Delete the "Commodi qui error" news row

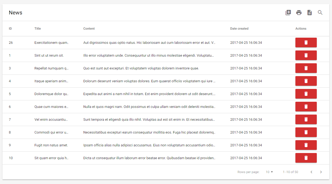tap(306, 132)
